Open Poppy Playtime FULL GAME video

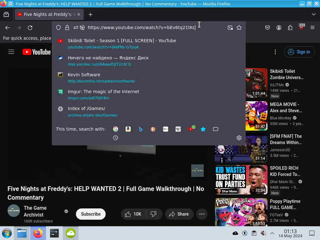pyautogui.click(x=285, y=204)
